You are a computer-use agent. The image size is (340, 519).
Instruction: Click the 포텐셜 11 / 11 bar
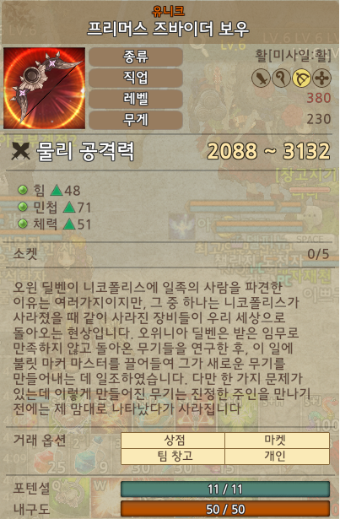tap(225, 489)
